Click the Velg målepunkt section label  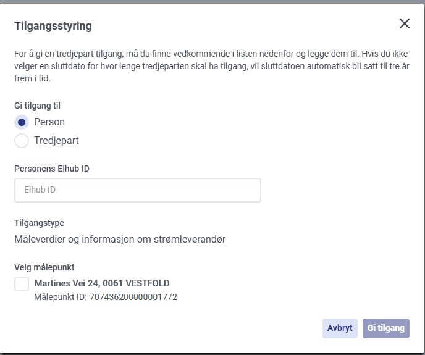[44, 267]
